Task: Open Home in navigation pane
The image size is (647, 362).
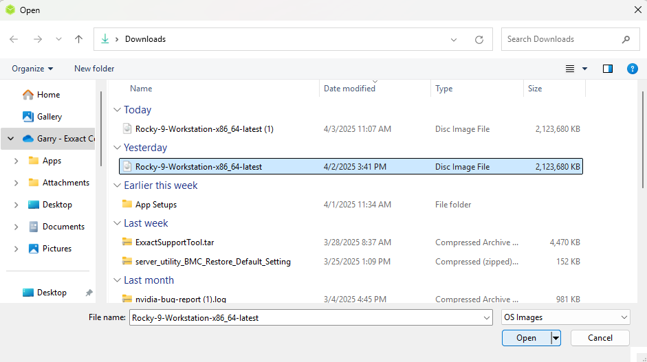Action: pyautogui.click(x=48, y=95)
